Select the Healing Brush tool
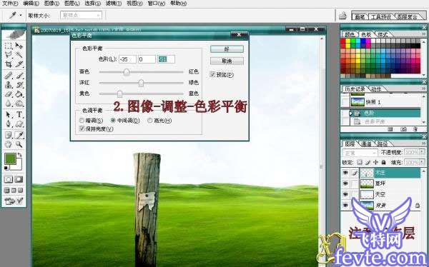Image resolution: width=429 pixels, height=267 pixels. 9,75
